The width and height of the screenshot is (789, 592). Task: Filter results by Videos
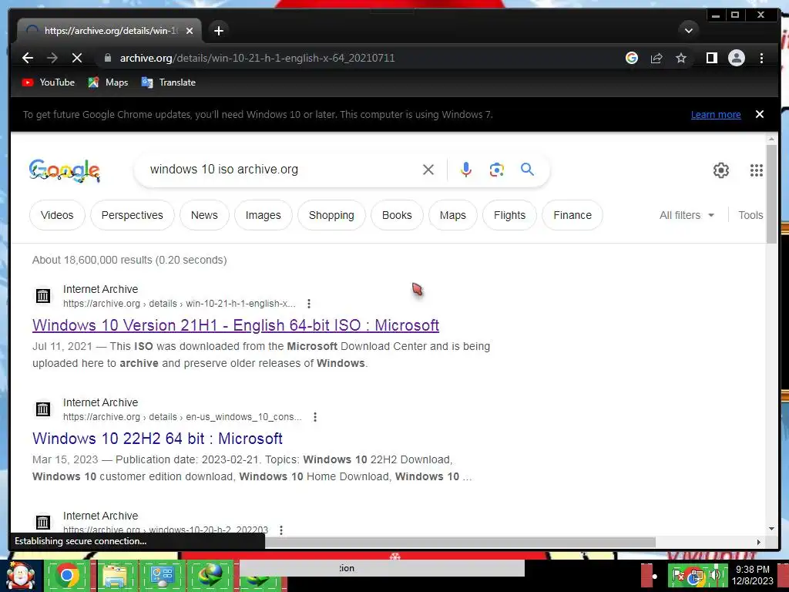click(x=57, y=215)
